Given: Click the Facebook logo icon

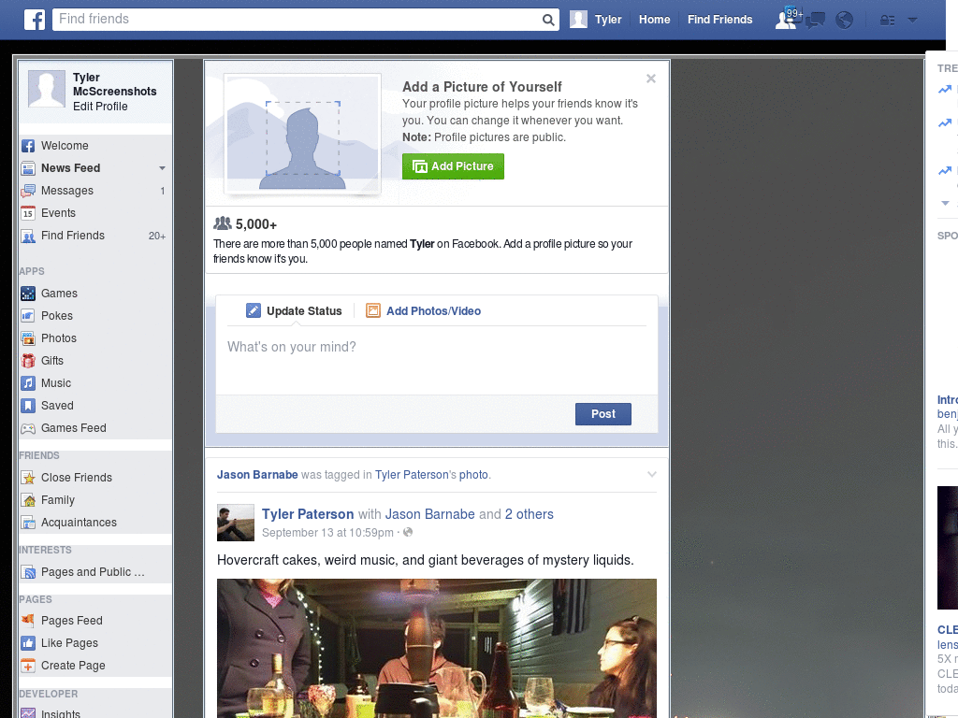Looking at the screenshot, I should pyautogui.click(x=35, y=20).
